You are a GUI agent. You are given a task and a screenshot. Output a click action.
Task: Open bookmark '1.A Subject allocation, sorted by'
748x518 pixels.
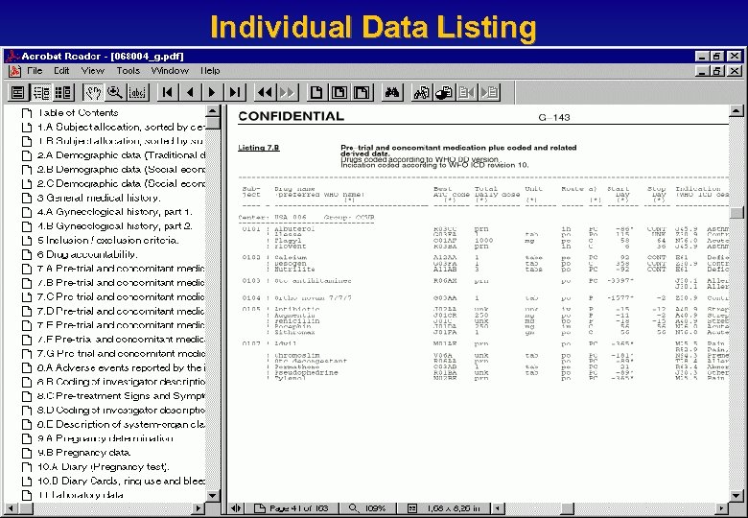tap(121, 127)
